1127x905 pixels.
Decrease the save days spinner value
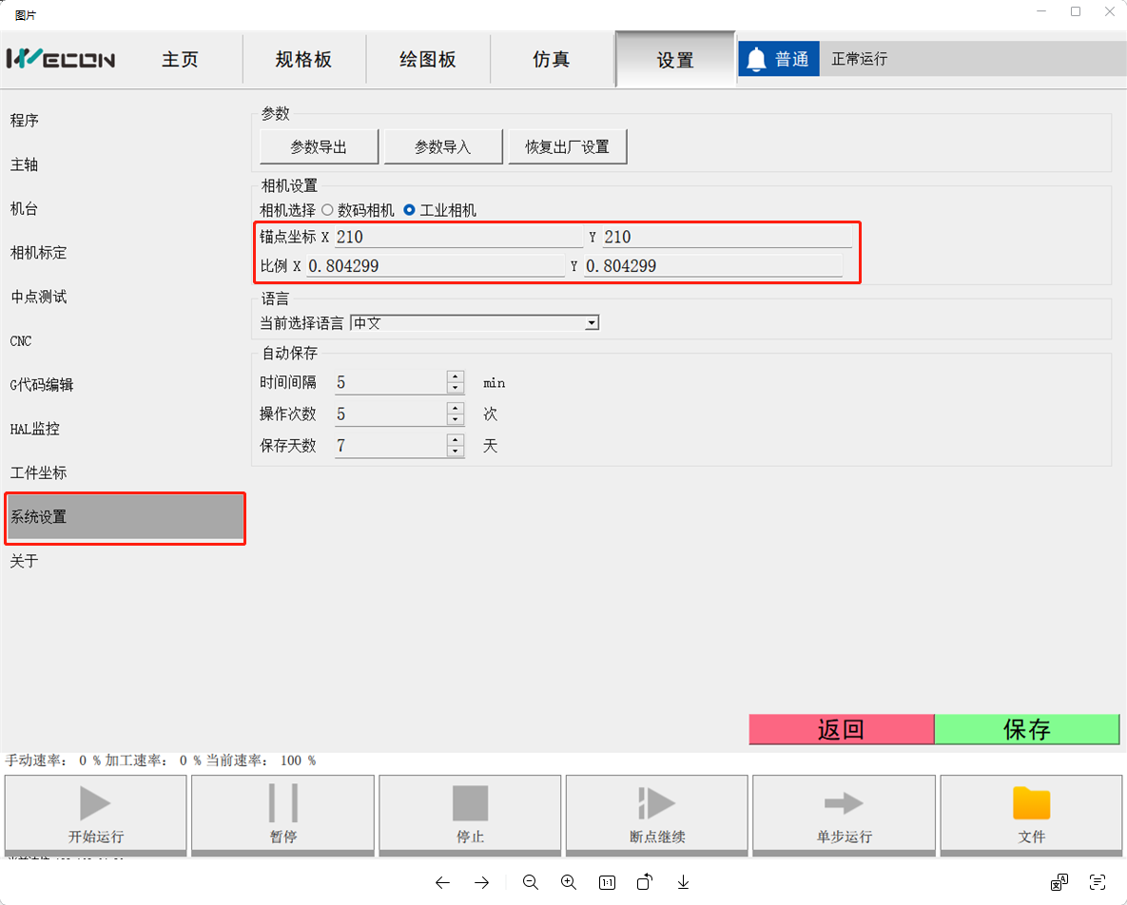point(456,452)
